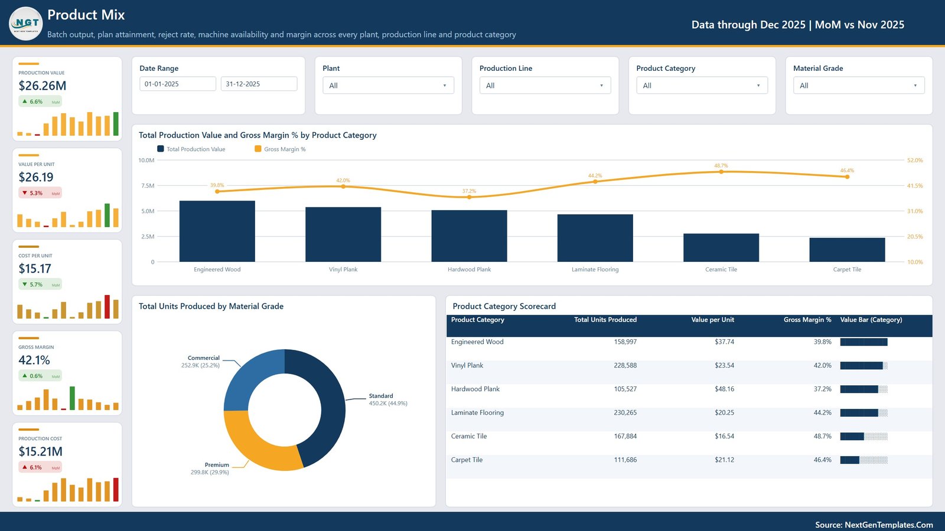Click the $16.54 value per unit cell

(724, 437)
